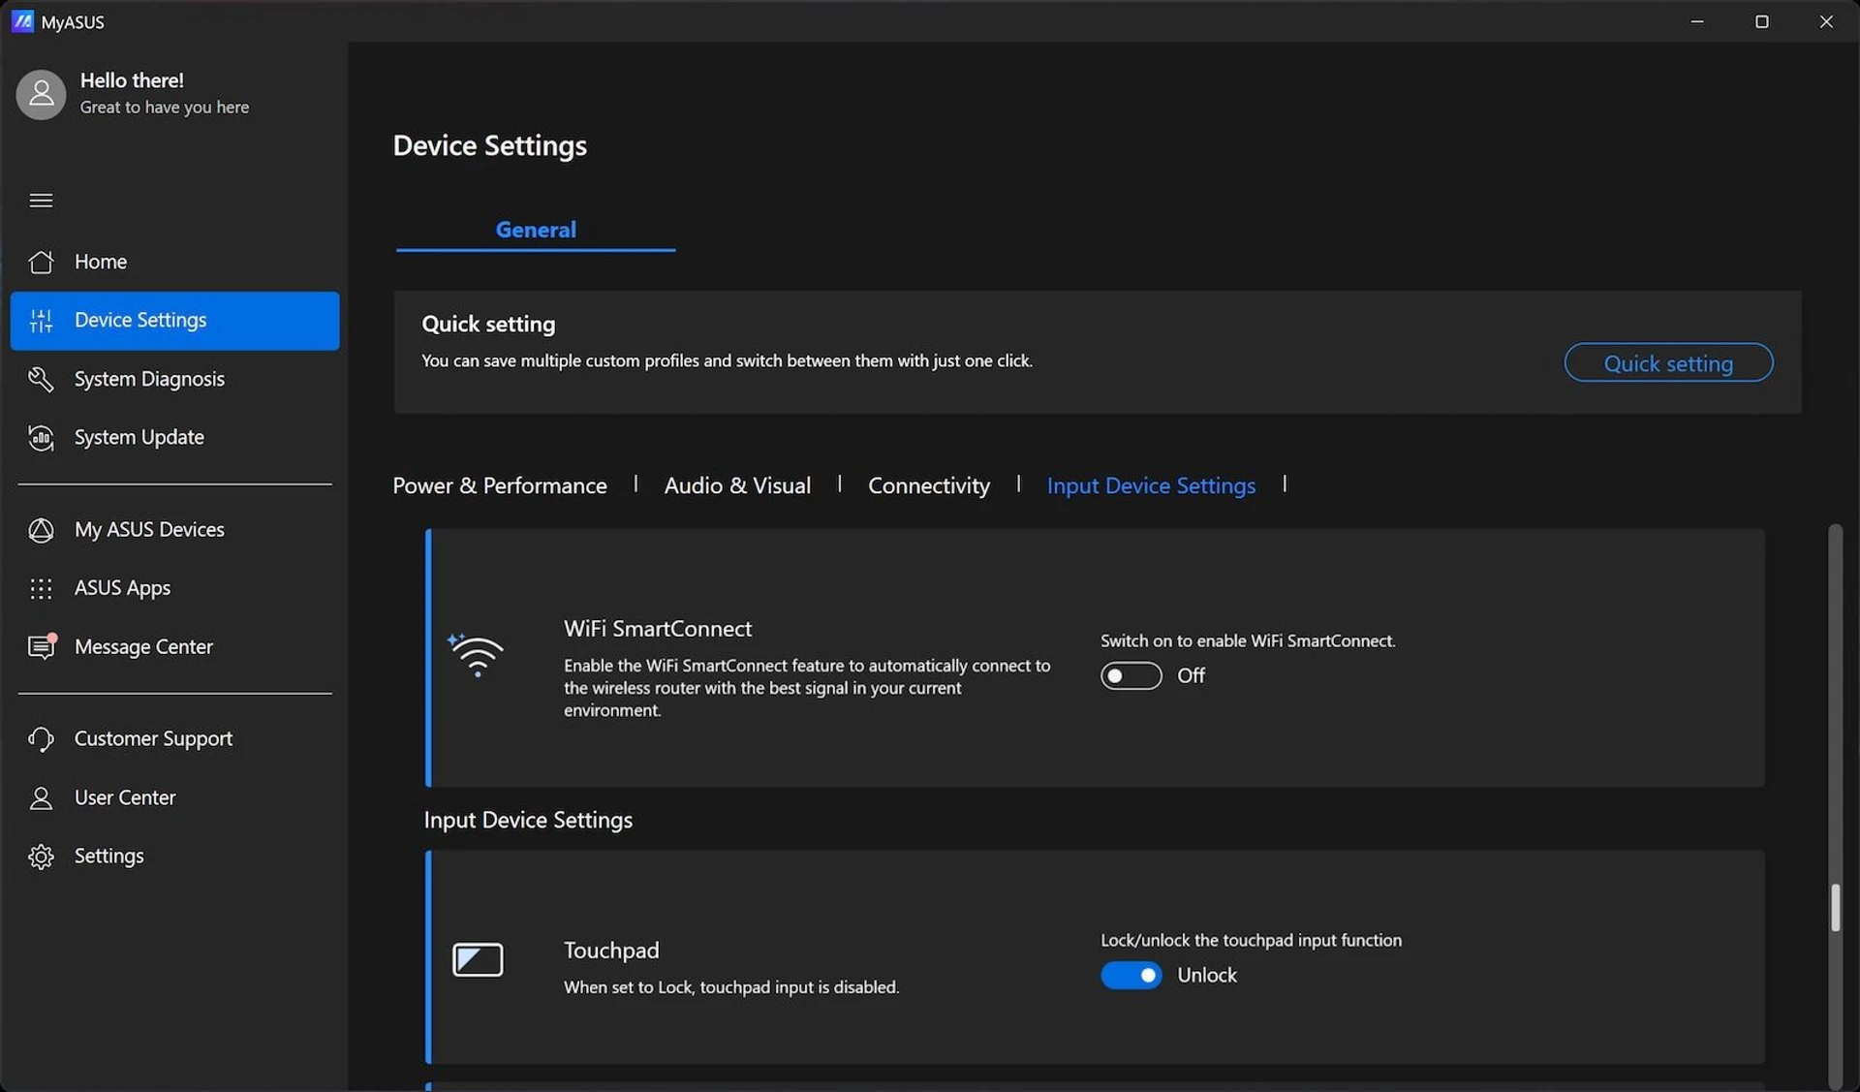Click the Customer Support headset icon
The image size is (1860, 1092).
click(41, 739)
